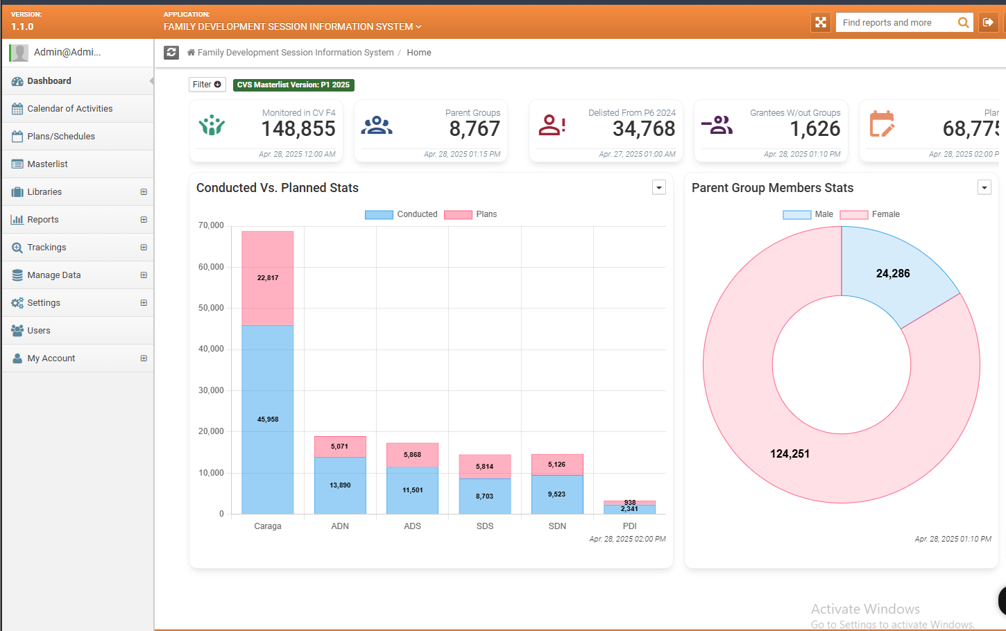Screen dimensions: 1006x631
Task: Click the Male legend color swatch
Action: click(x=796, y=214)
